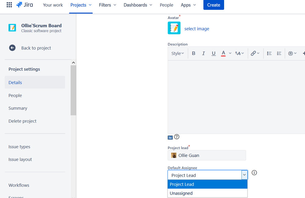Click the Ollie`Scrum Board project avatar in sidebar
The image size is (305, 198).
12,28
